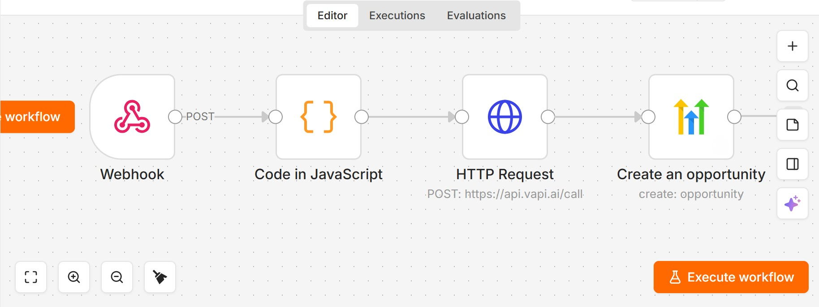The width and height of the screenshot is (819, 307).
Task: Switch to the Executions tab
Action: [397, 16]
